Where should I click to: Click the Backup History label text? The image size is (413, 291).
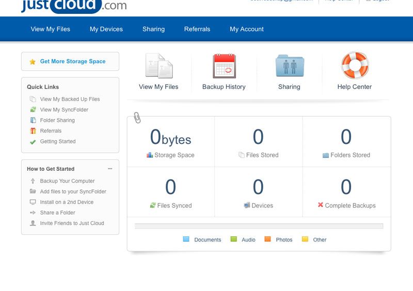pyautogui.click(x=224, y=87)
